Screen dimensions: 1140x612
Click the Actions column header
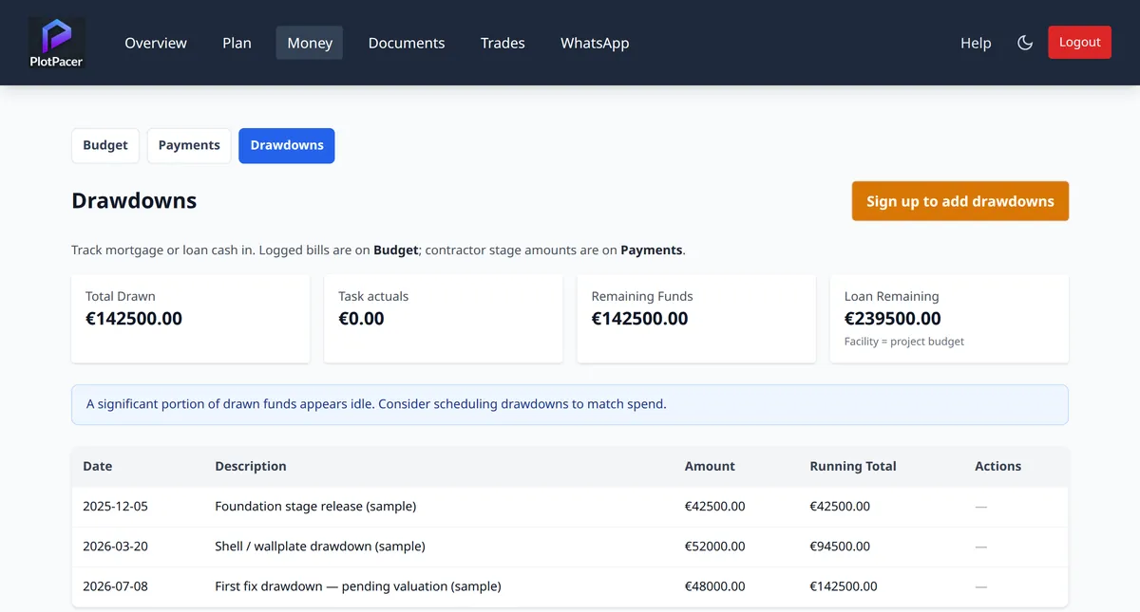tap(997, 466)
